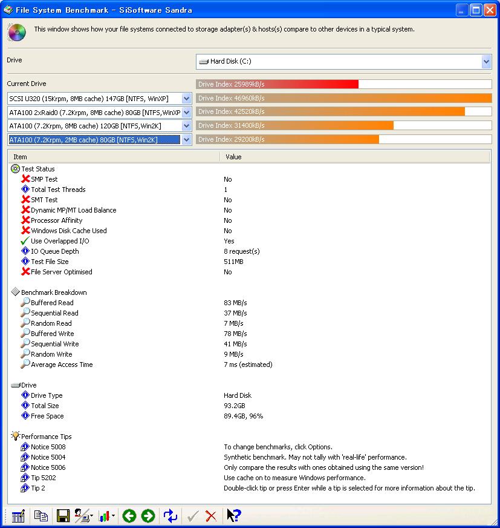Click the grey checkmark toolbar icon
Viewport: 500px width, 528px height.
(193, 516)
